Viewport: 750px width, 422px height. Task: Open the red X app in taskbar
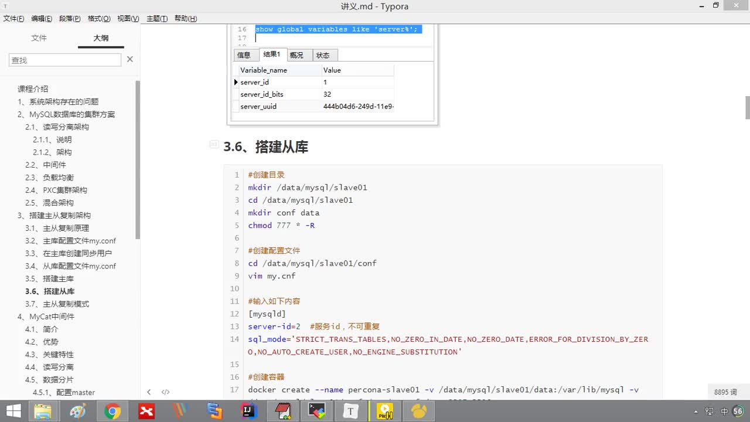point(146,411)
